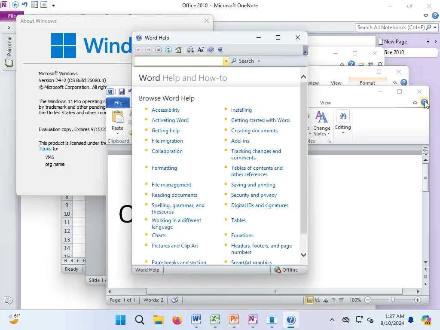Go to Home page in Word Help

tap(178, 50)
